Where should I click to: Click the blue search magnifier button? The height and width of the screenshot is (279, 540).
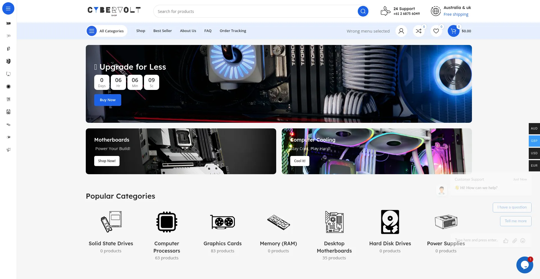tap(363, 11)
